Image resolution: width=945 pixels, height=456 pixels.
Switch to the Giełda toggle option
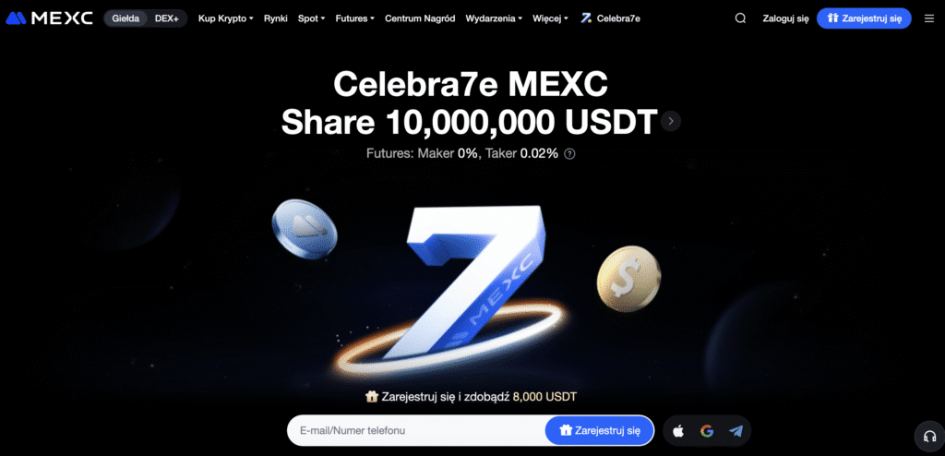[x=126, y=18]
